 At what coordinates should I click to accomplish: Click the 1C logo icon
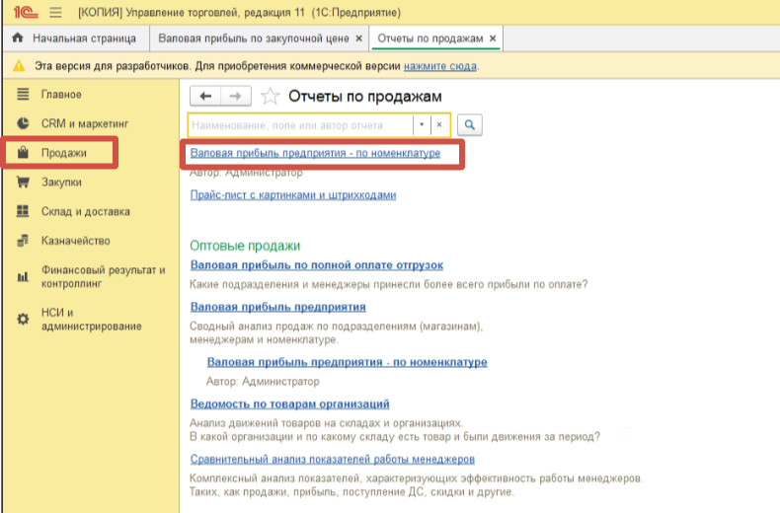[x=25, y=12]
